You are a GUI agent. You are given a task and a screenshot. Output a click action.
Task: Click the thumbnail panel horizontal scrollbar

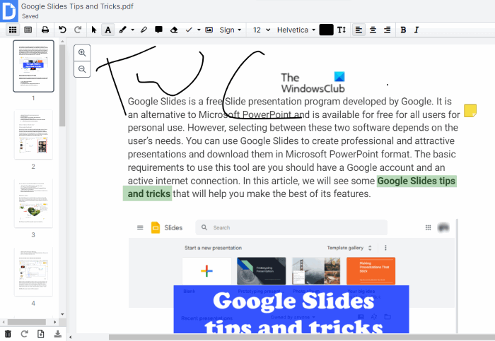click(x=27, y=322)
